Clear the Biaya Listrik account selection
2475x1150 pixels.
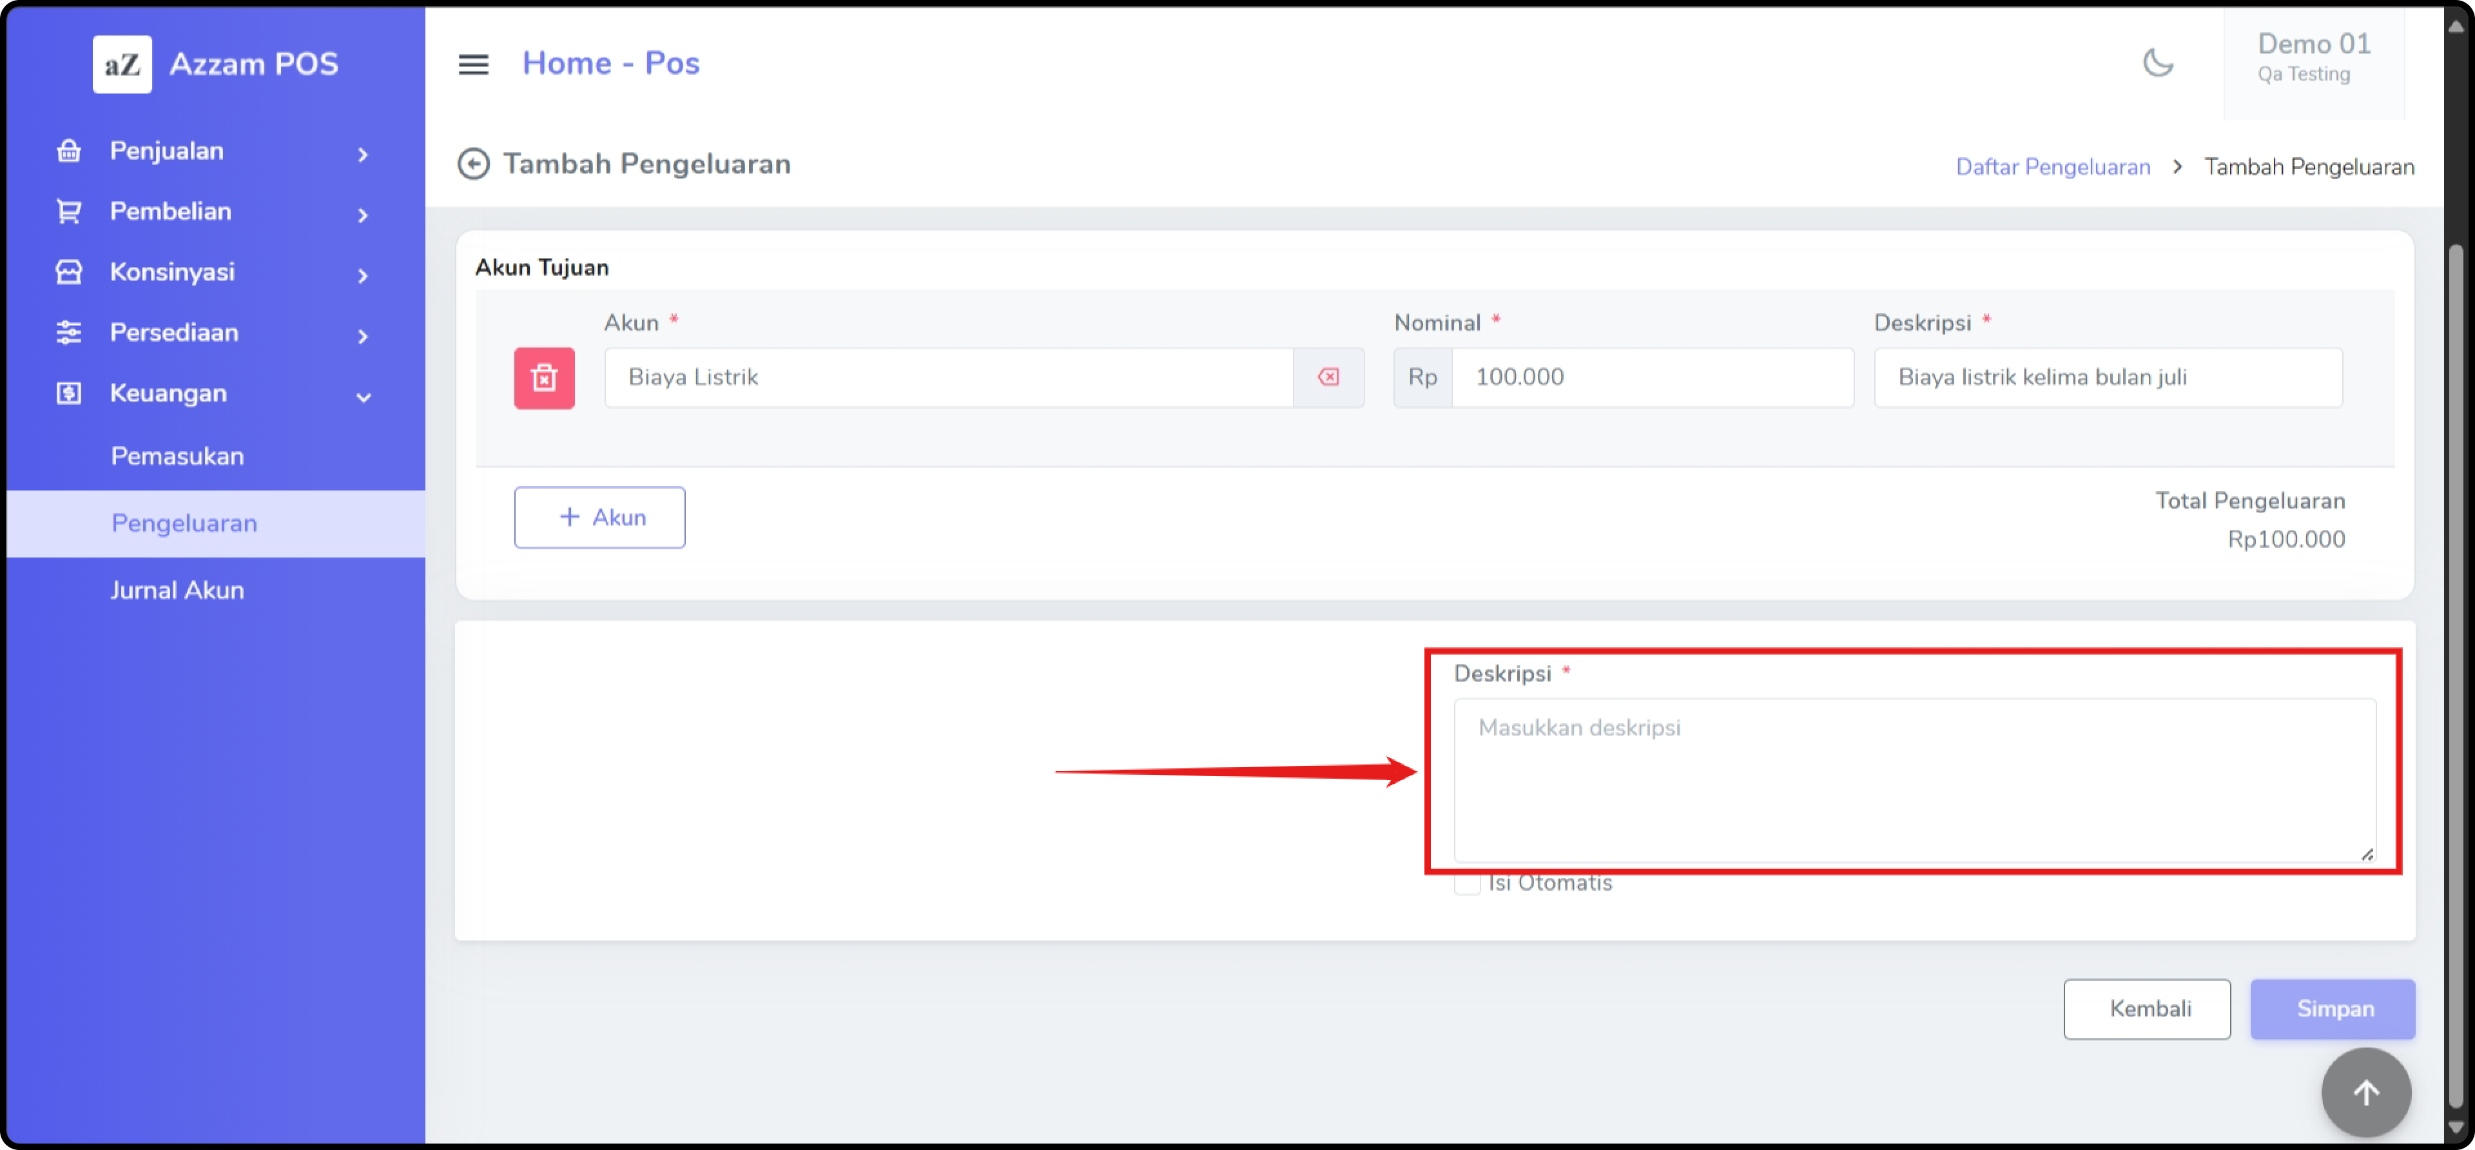pos(1328,378)
